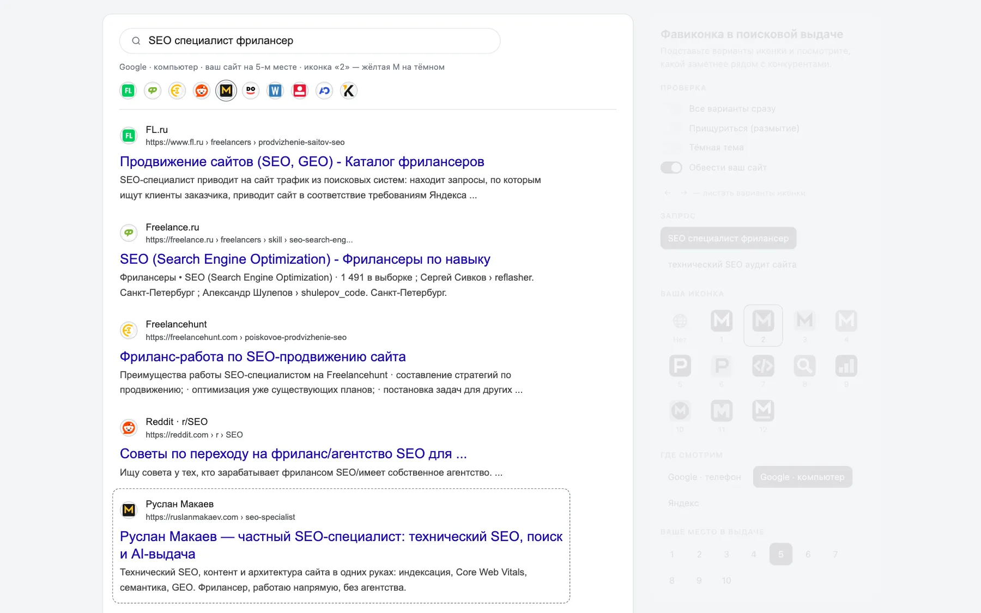Click the 'Freelance.ru' site name in results
This screenshot has width=981, height=613.
click(172, 227)
